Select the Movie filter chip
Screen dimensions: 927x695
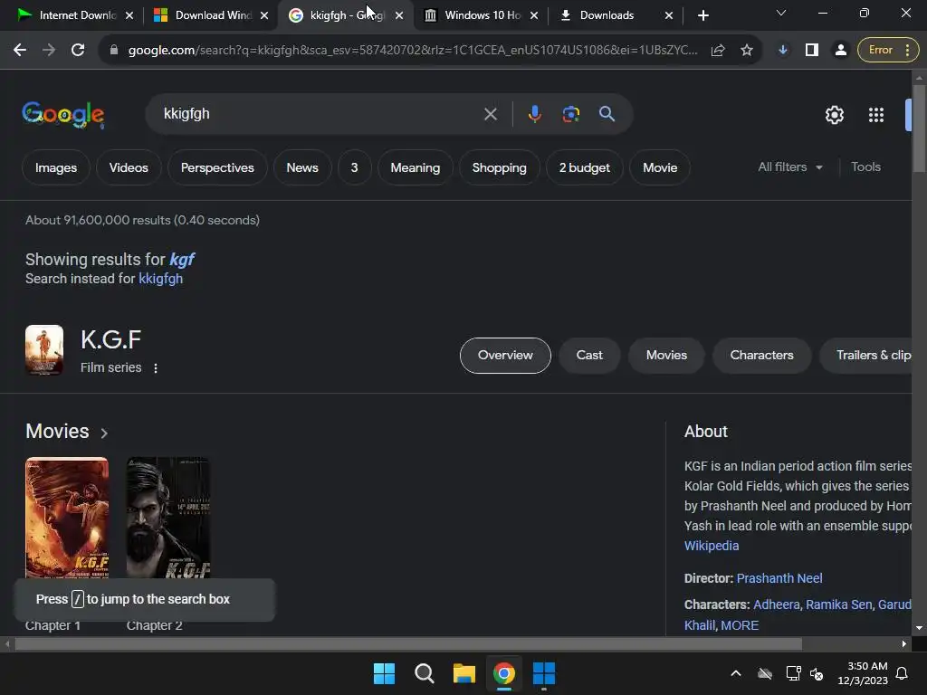[x=660, y=167]
